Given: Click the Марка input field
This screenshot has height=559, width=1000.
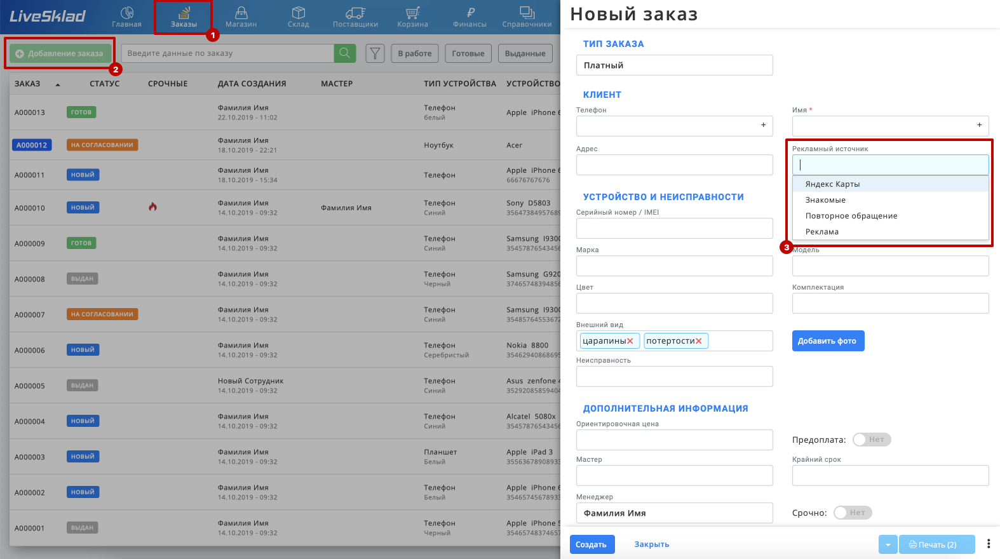Looking at the screenshot, I should coord(675,266).
